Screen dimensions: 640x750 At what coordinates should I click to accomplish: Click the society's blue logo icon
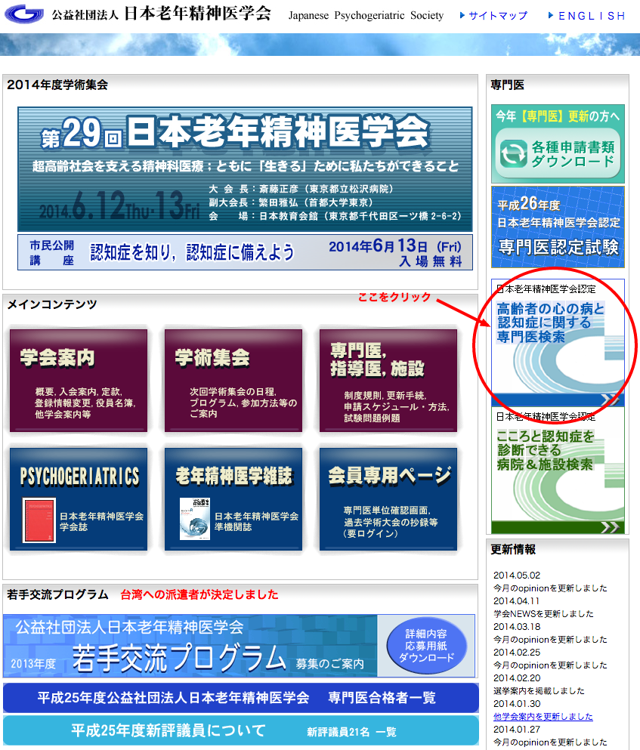click(x=24, y=14)
